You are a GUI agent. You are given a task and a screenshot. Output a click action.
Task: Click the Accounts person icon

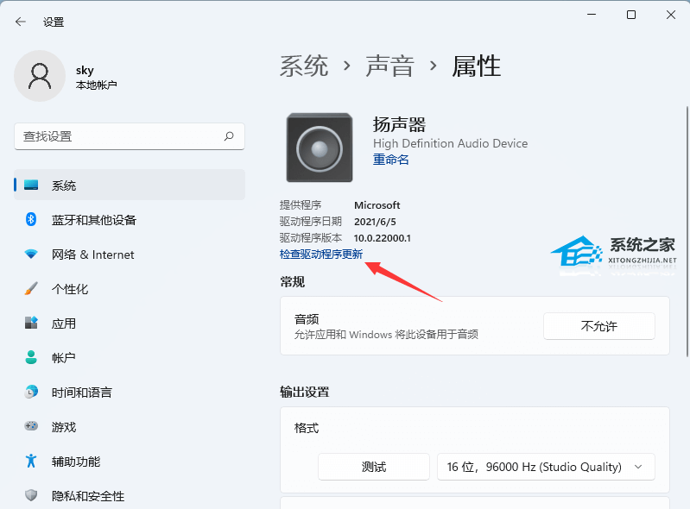[x=31, y=357]
